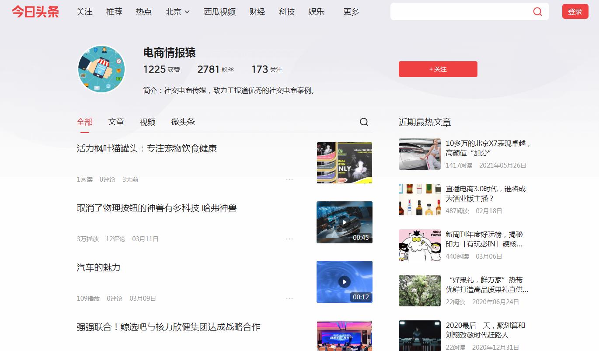Open hot article 10多万的北京X7表现卓越
This screenshot has width=599, height=351.
pos(488,148)
